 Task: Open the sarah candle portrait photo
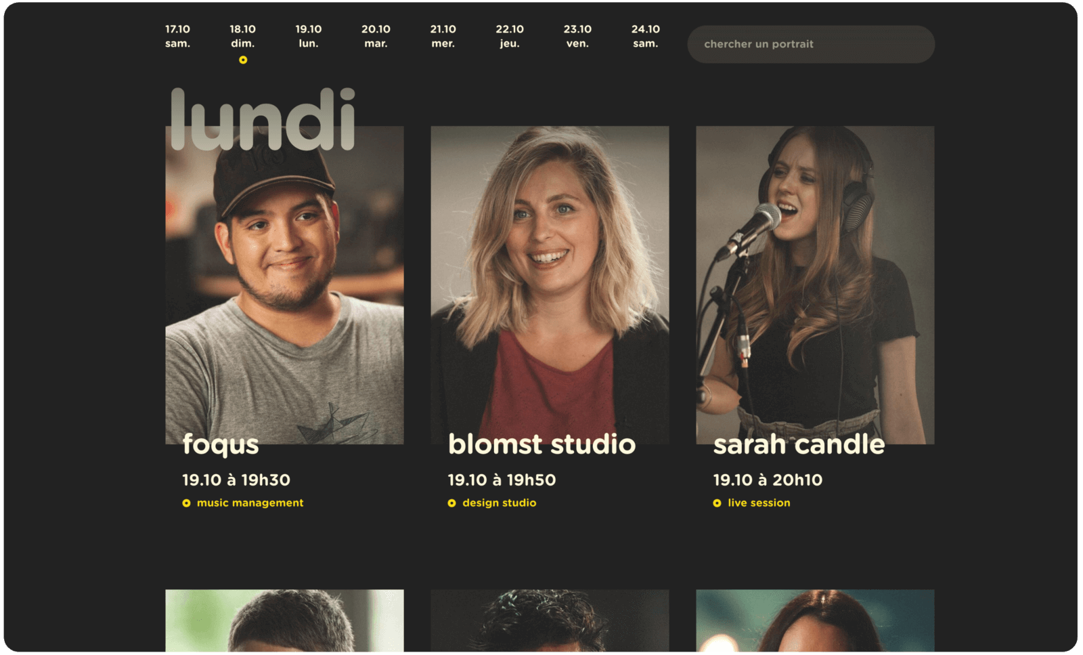[x=815, y=285]
